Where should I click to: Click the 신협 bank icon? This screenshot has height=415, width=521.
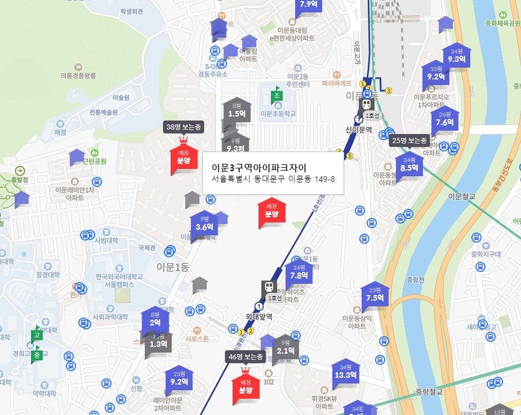tap(136, 380)
